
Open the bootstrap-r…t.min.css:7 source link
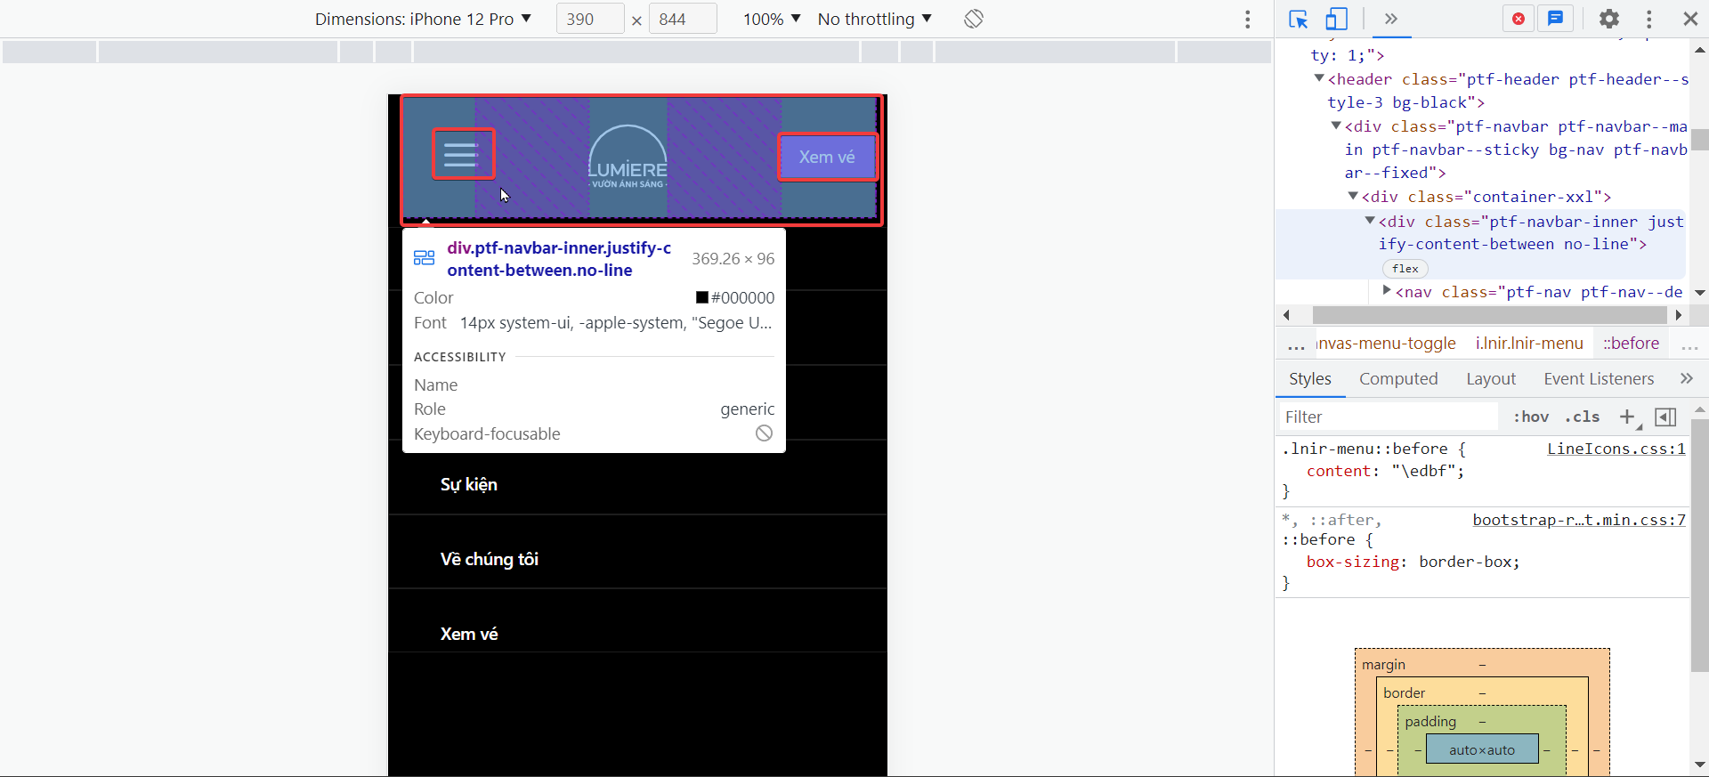coord(1579,520)
